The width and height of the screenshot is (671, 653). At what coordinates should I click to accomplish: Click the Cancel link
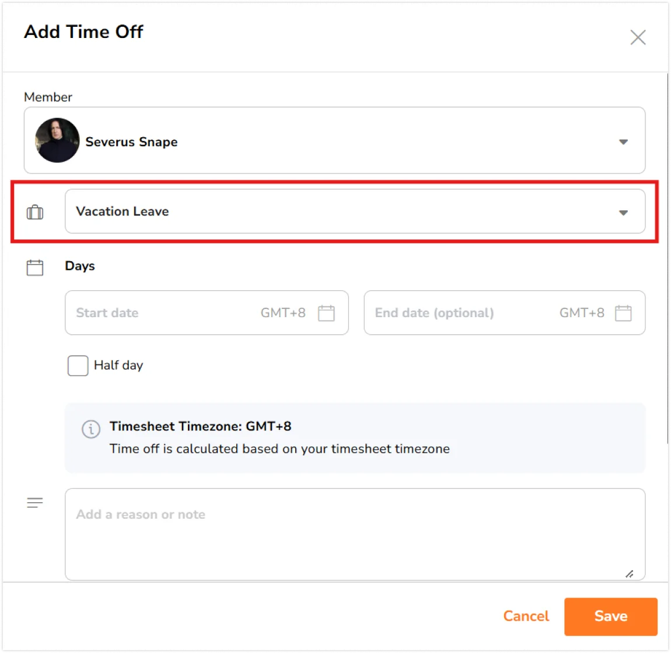coord(526,616)
